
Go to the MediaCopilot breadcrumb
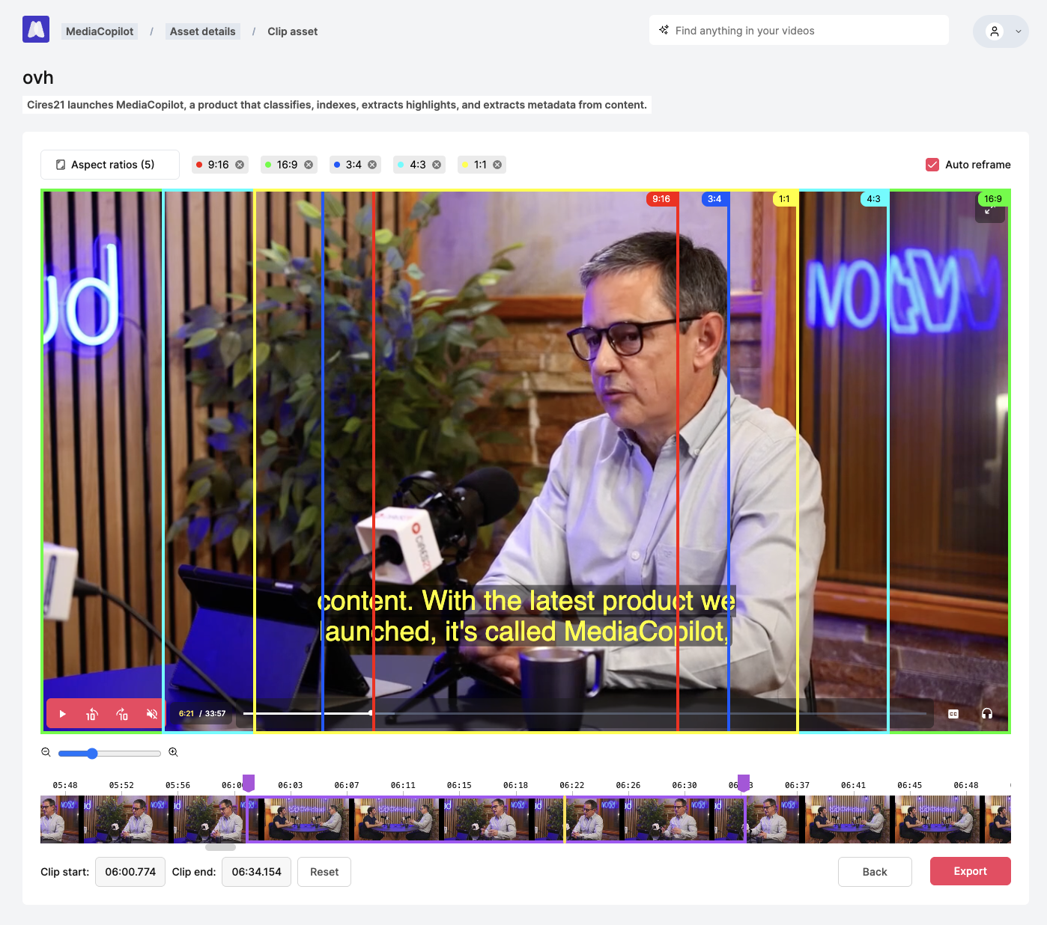100,31
